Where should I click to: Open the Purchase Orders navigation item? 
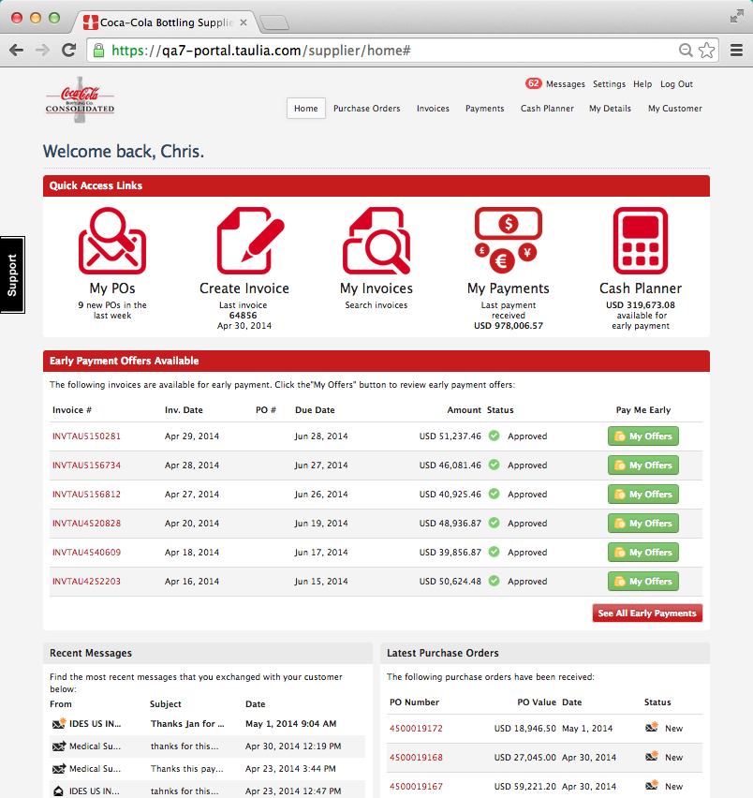tap(366, 108)
